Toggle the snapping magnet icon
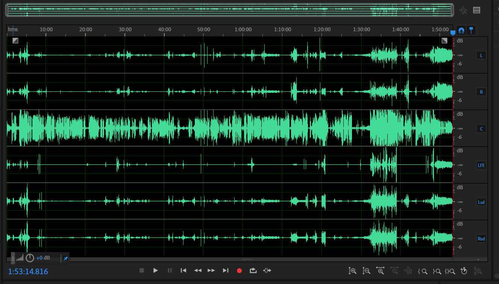The height and width of the screenshot is (284, 499). coord(461,30)
